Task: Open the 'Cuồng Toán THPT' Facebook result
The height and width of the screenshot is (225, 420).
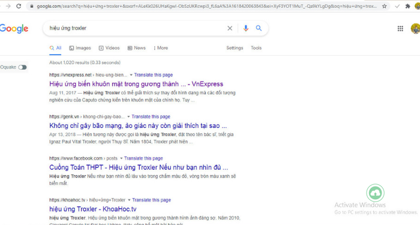Action: 139,167
